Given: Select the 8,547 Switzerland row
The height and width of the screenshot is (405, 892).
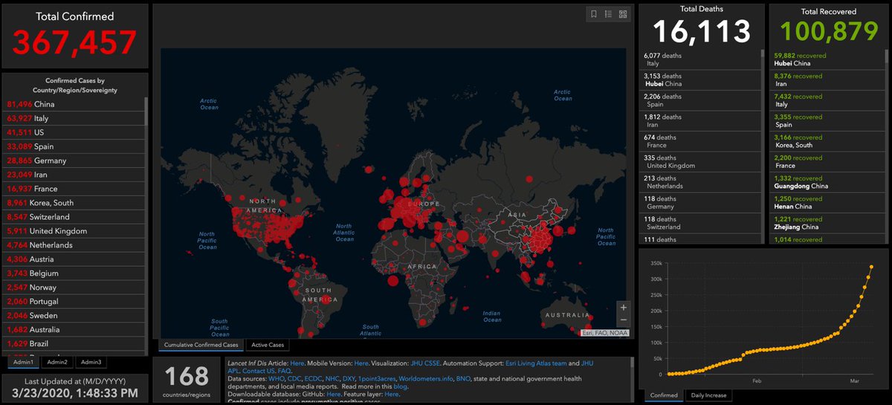Looking at the screenshot, I should click(x=74, y=217).
